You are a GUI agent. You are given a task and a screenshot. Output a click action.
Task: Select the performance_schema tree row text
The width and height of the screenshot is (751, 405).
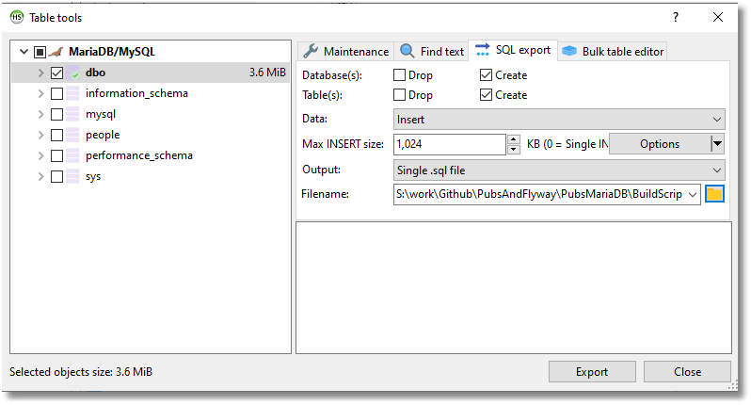point(139,155)
